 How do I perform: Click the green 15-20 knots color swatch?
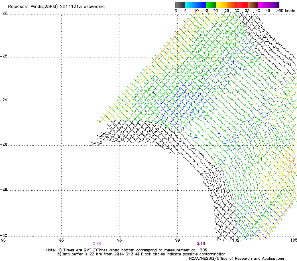211,5
